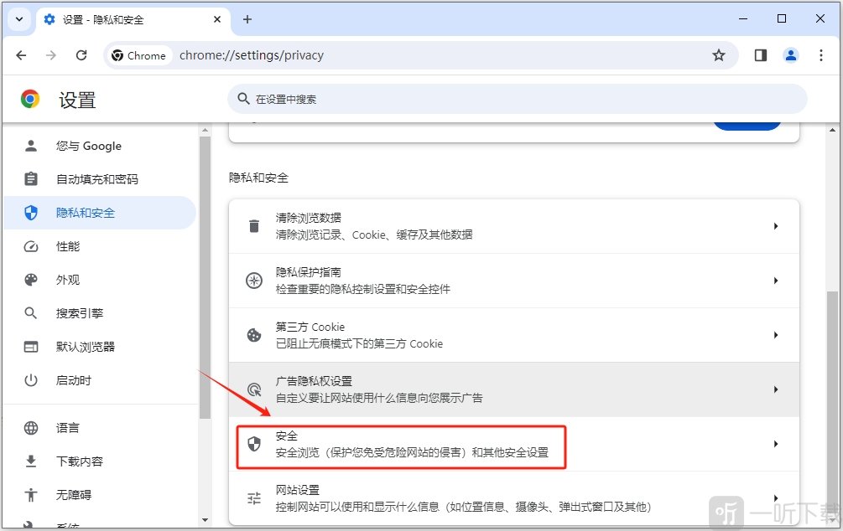Viewport: 843px width, 531px height.
Task: Click the 无障碍 accessibility sidebar icon
Action: point(31,494)
